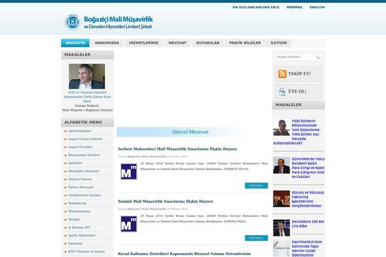
Task: Open the HİZMETLERİMİZ menu item
Action: point(143,43)
